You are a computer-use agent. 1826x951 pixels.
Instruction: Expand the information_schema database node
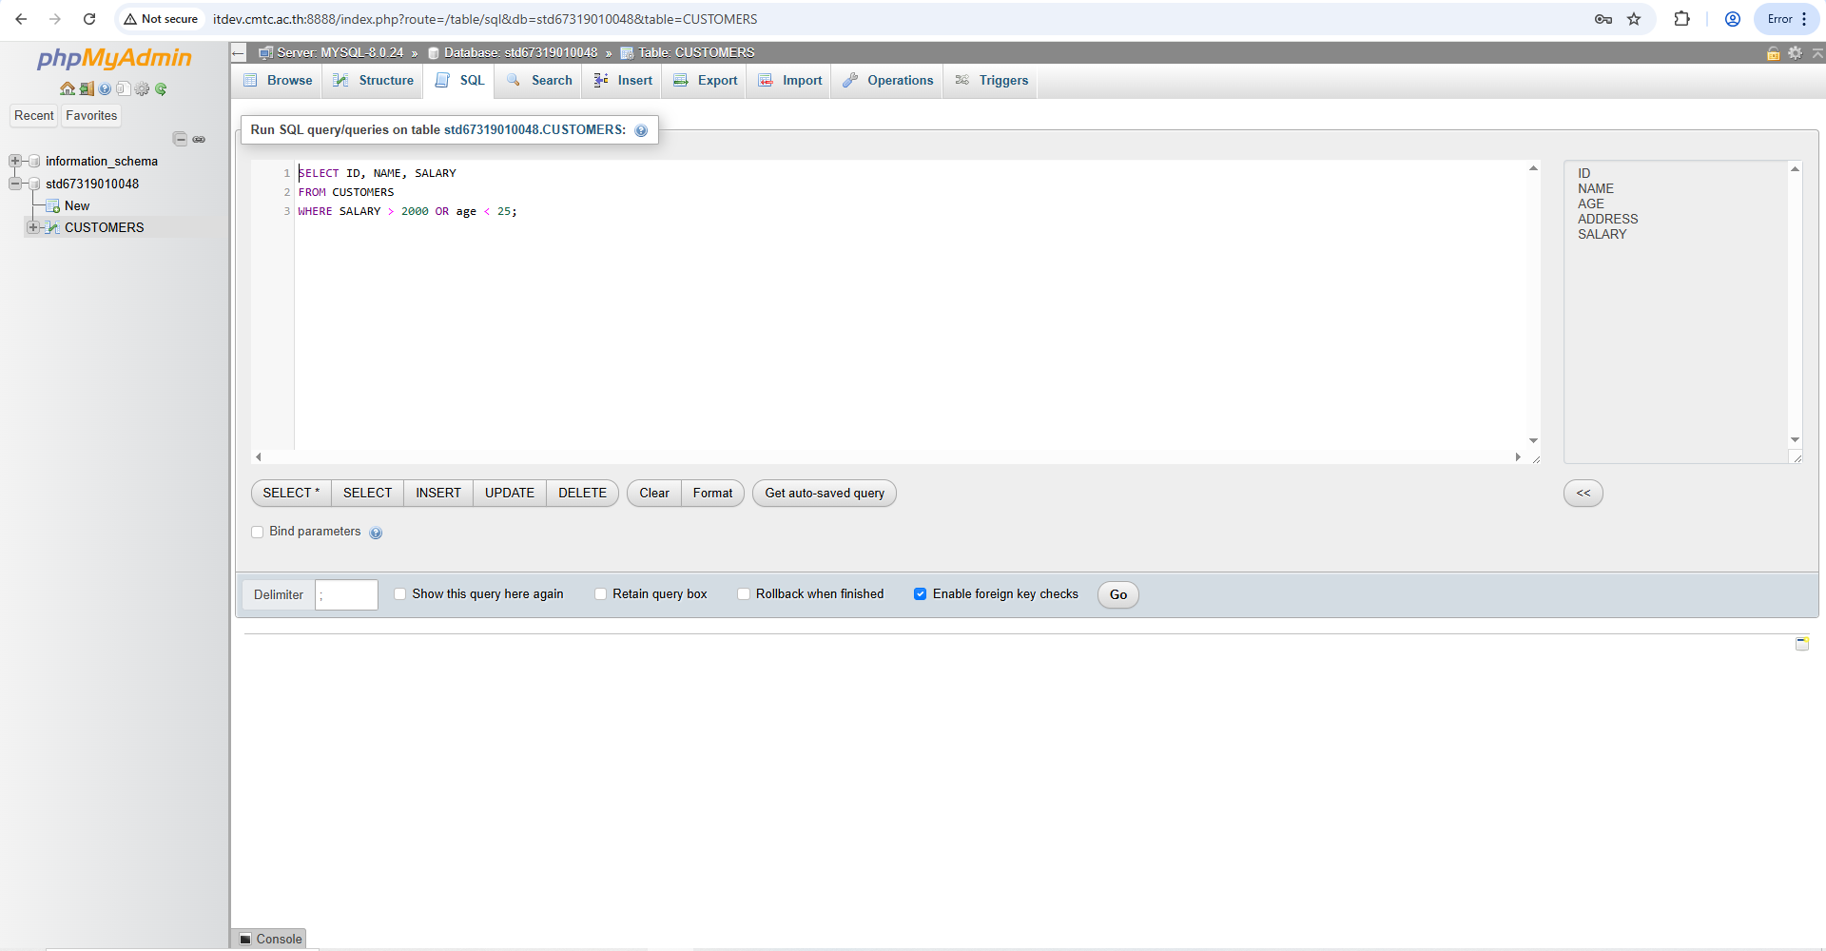(x=15, y=162)
